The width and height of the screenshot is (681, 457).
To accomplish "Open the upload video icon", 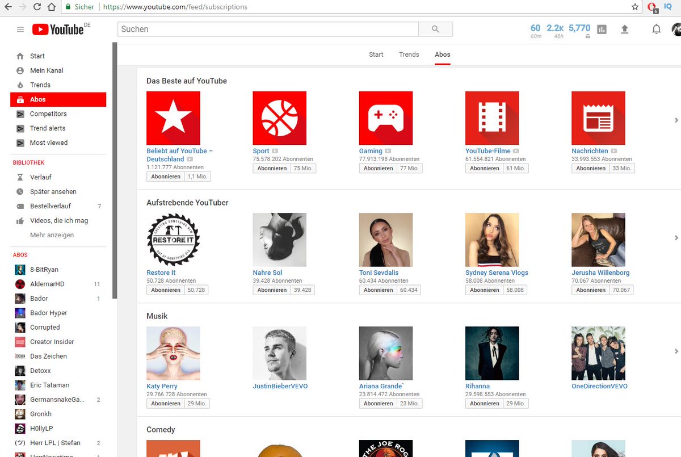I will tap(625, 29).
